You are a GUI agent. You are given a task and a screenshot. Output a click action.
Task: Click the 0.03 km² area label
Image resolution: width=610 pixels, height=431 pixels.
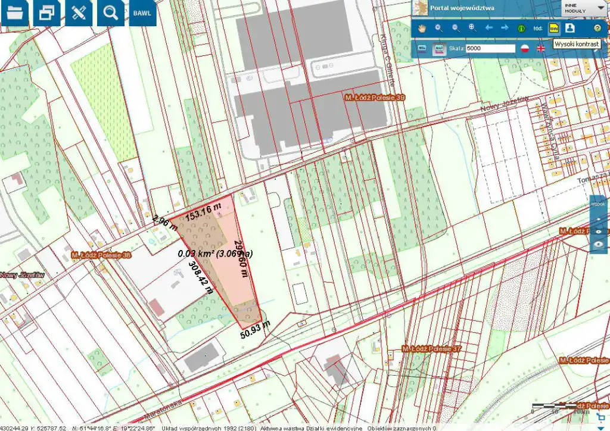(x=216, y=254)
